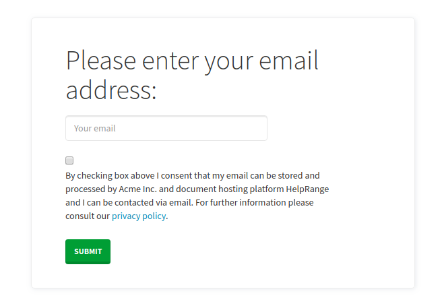Click the 'Please enter your email' heading
This screenshot has width=442, height=306.
tap(192, 61)
